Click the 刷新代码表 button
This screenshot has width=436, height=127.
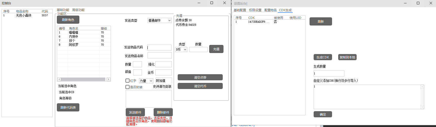pyautogui.click(x=68, y=107)
